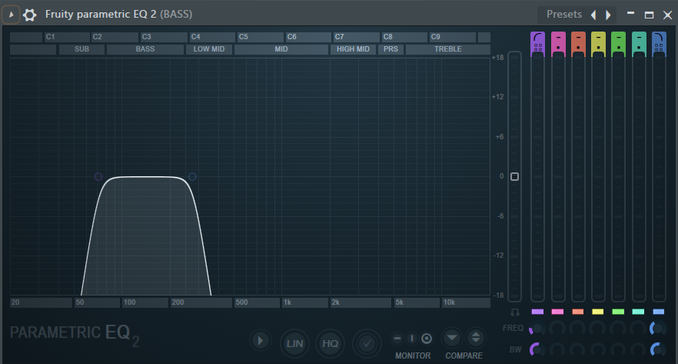
Task: Click the main level slider handle at 0
Action: (514, 176)
